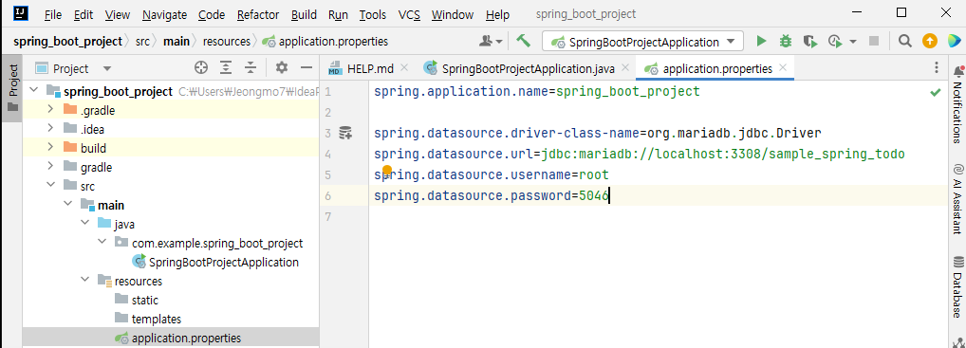Open the Build menu
The height and width of the screenshot is (348, 966).
pyautogui.click(x=304, y=14)
